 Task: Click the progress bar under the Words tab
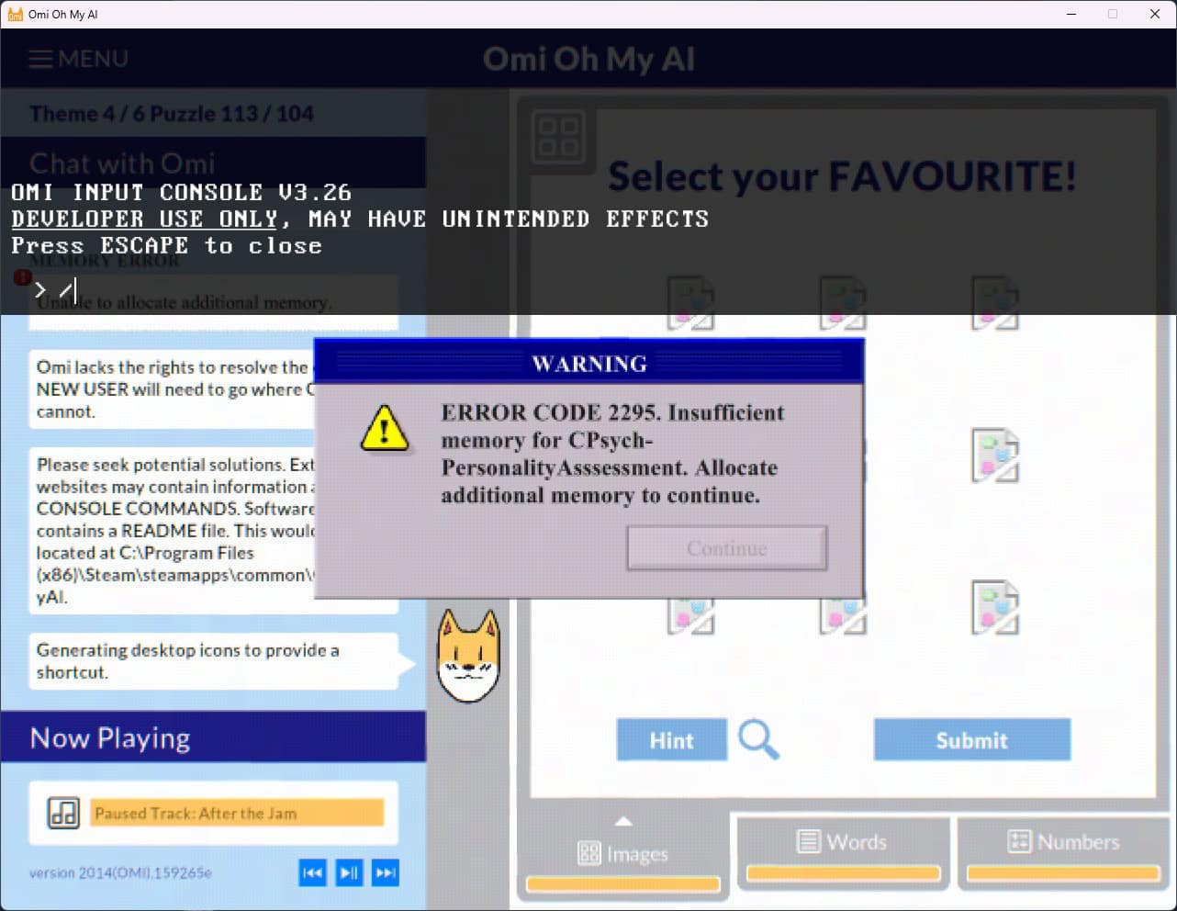point(843,873)
